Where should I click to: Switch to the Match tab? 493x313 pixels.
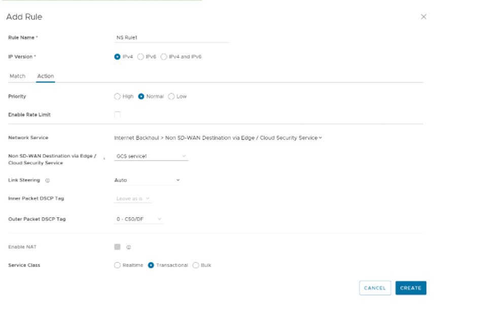pyautogui.click(x=17, y=76)
